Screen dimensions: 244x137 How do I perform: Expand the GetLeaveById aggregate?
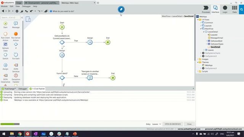pyautogui.click(x=207, y=41)
